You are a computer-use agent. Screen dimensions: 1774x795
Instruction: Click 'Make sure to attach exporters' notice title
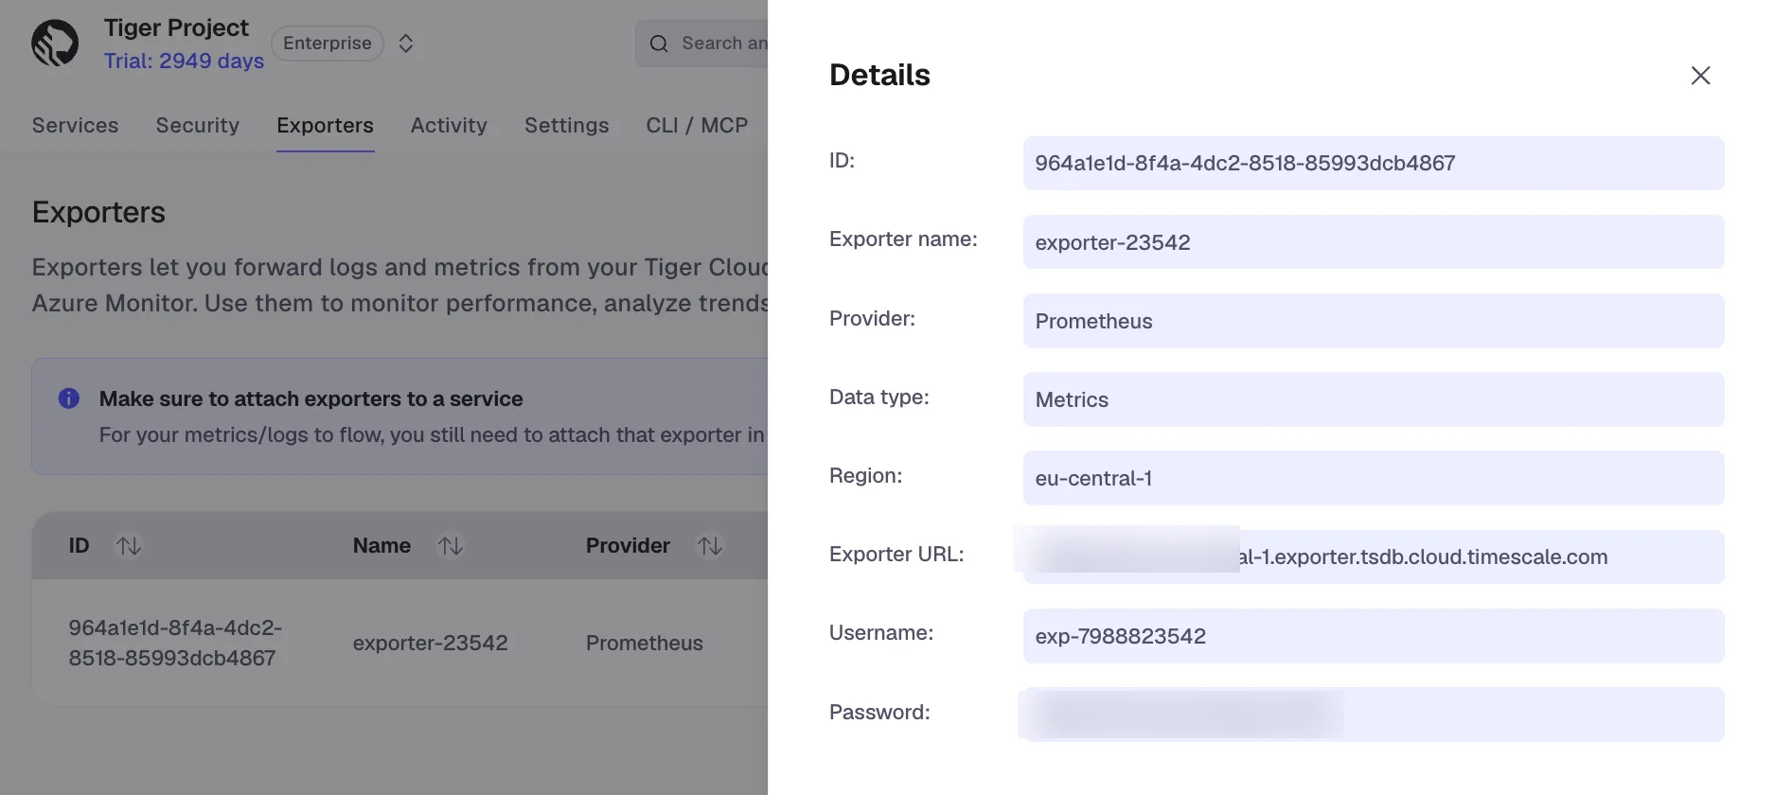click(x=310, y=398)
